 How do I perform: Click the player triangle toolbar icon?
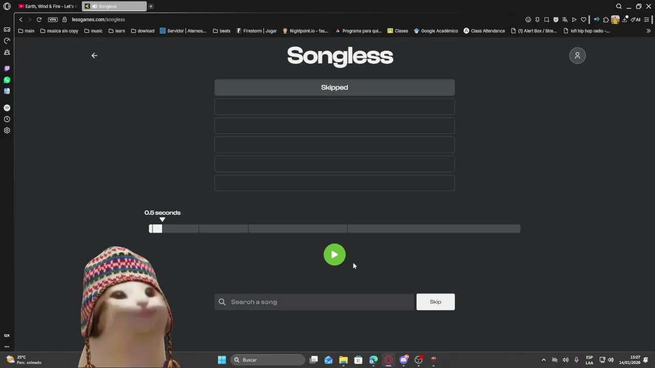[x=574, y=19]
